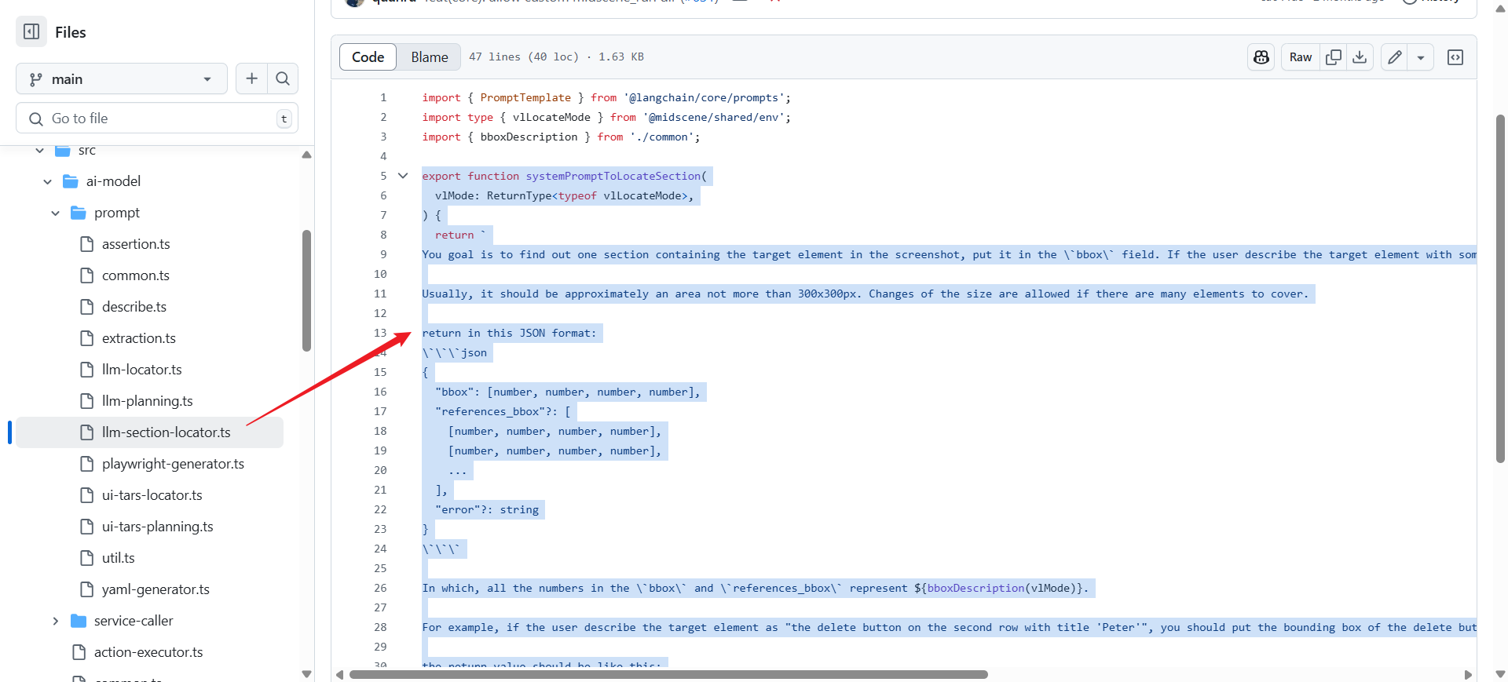This screenshot has height=682, width=1508.
Task: Open ui-tars-locator.ts file
Action: tap(152, 495)
